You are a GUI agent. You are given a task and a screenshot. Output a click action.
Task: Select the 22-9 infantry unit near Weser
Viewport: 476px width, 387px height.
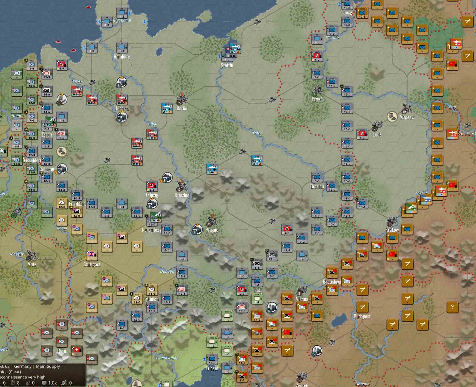[x=47, y=73]
